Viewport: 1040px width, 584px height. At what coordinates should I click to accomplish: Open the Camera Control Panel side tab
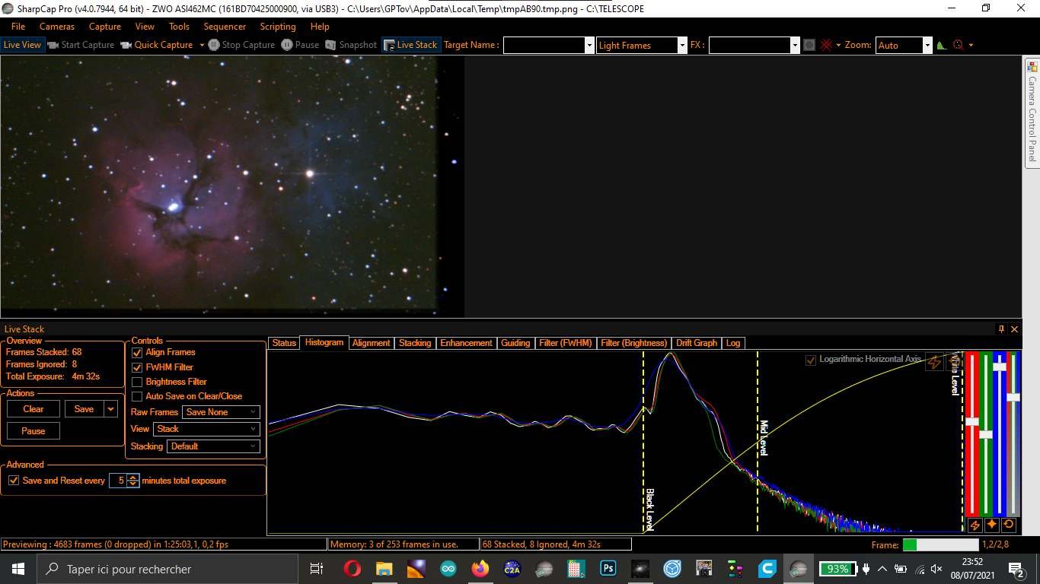click(x=1032, y=112)
